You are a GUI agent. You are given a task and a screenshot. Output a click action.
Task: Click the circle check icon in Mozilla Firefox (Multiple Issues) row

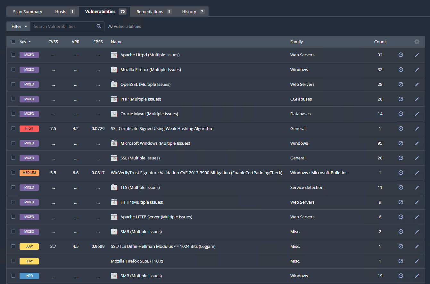[x=401, y=69]
